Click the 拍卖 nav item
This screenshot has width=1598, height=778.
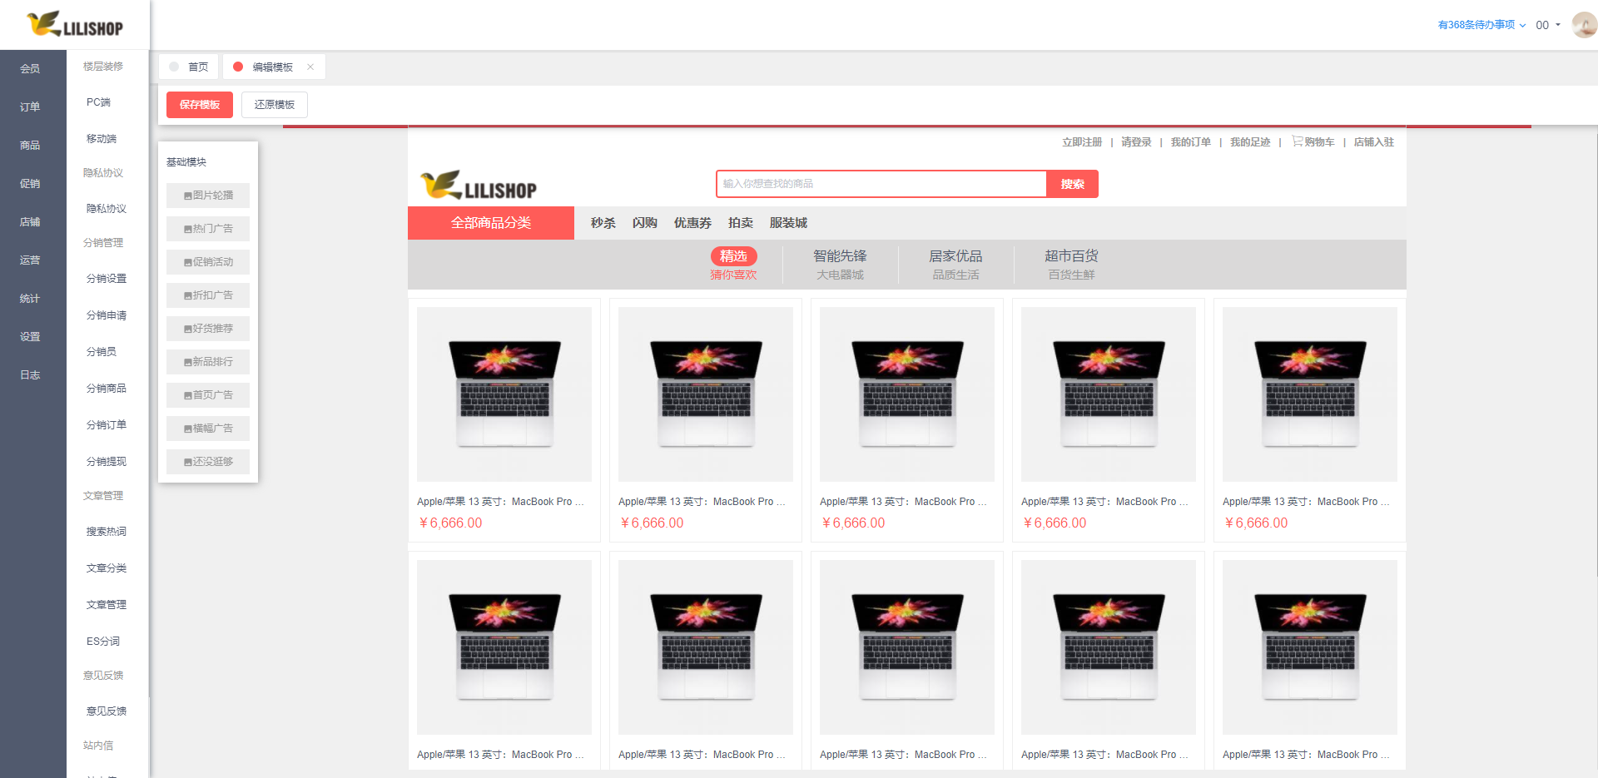click(x=741, y=223)
